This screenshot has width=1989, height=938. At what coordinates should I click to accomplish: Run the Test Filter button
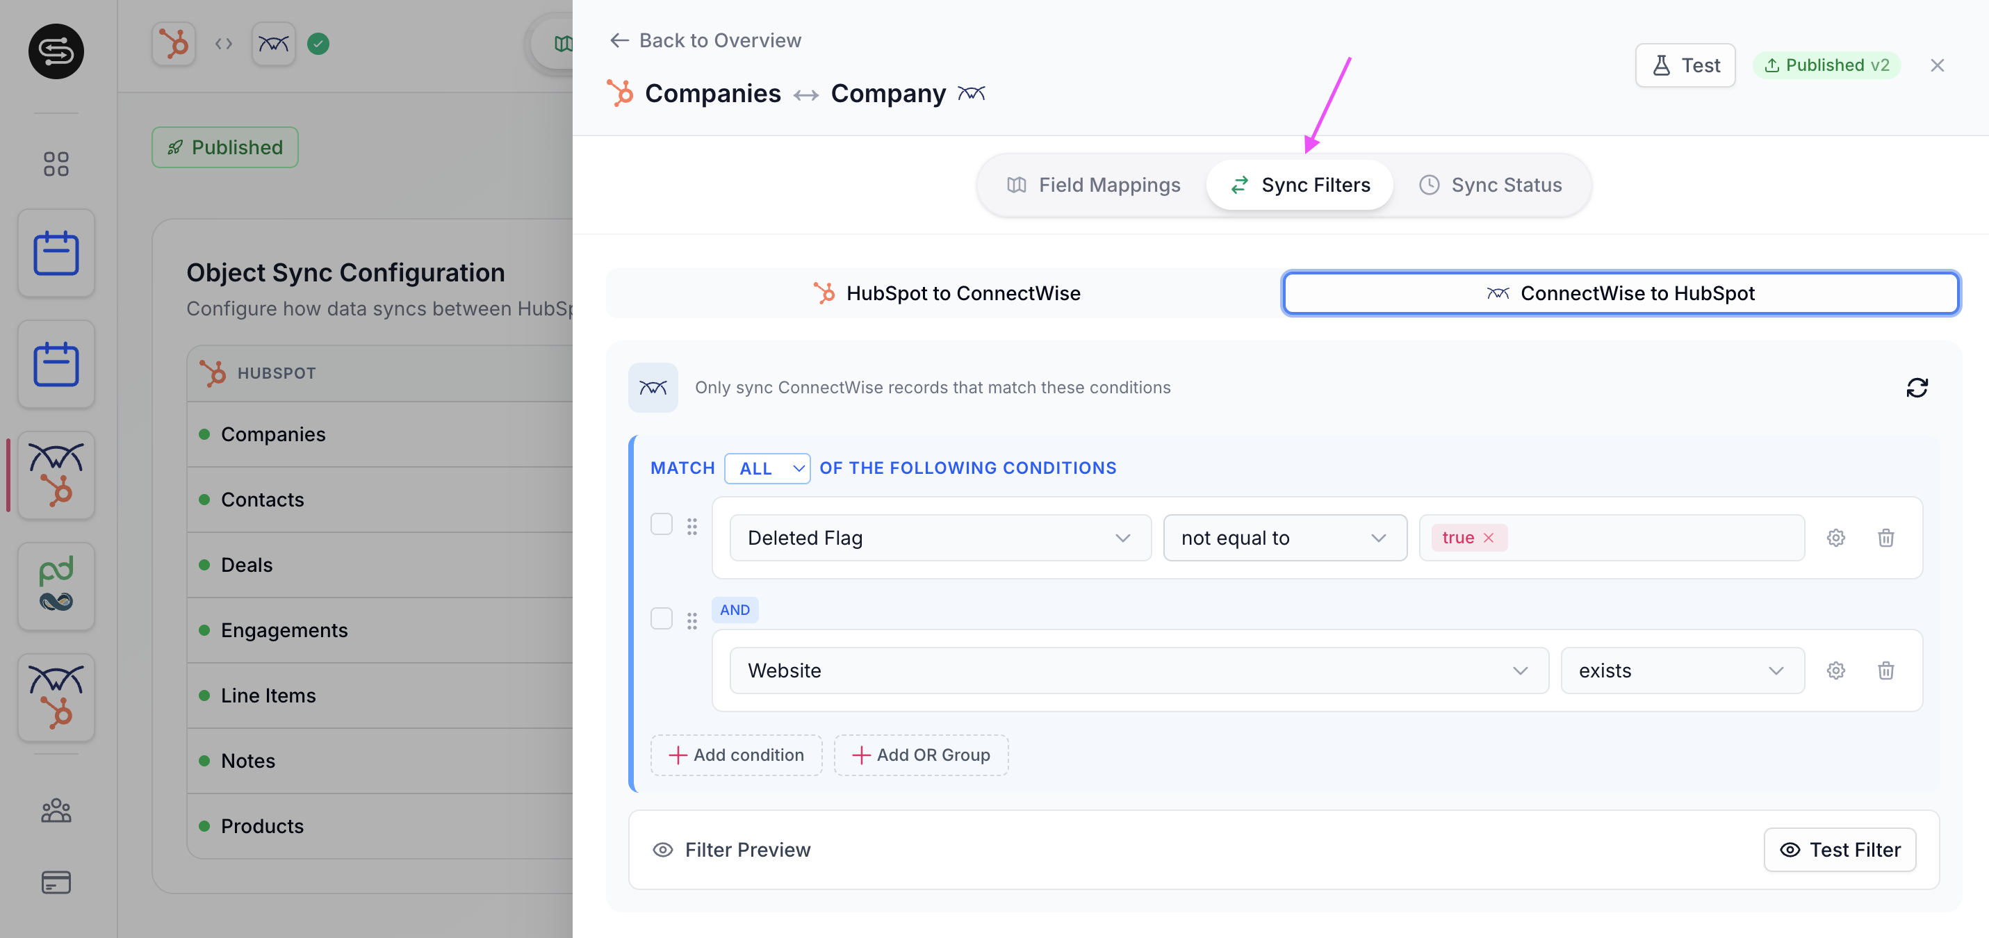tap(1840, 850)
